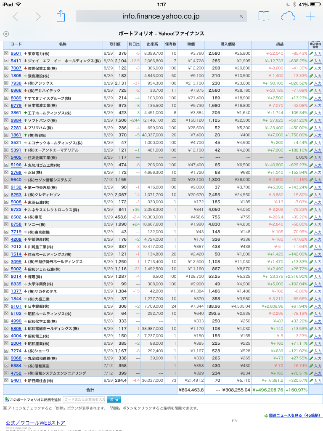Image resolution: width=323 pixels, height=431 pixels.
Task: Click 入力 link for 東京電力 row
Action: coord(318,53)
